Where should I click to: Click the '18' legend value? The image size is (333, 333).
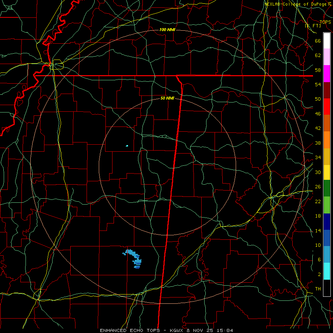point(318,216)
